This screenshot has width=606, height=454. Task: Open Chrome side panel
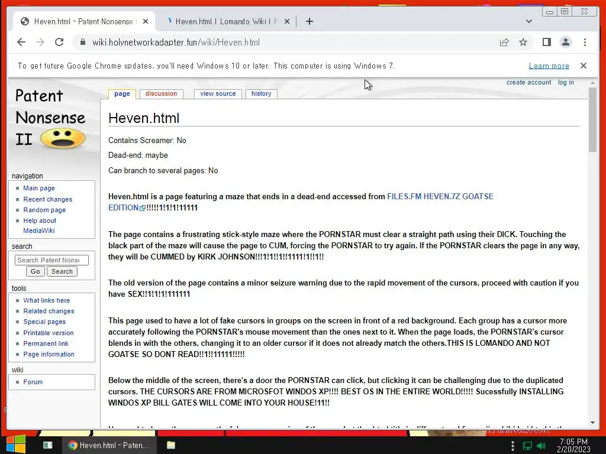coord(546,42)
